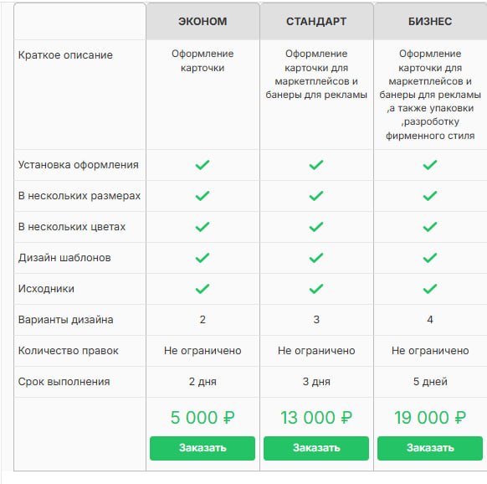Click the Заказать button under ЭКОНОМ
Image resolution: width=487 pixels, height=484 pixels.
coord(202,448)
